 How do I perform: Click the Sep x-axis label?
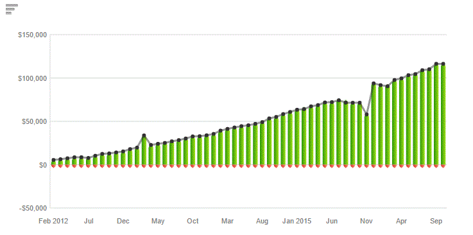click(x=436, y=221)
